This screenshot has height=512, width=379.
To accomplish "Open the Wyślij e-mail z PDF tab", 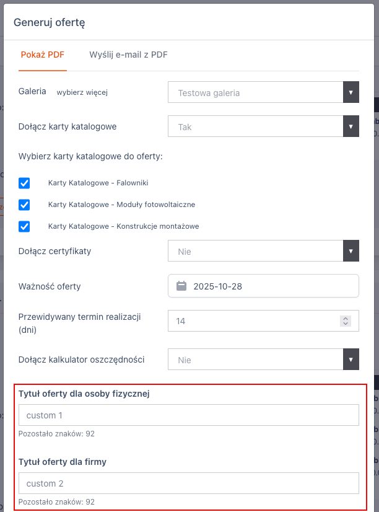I will [128, 55].
